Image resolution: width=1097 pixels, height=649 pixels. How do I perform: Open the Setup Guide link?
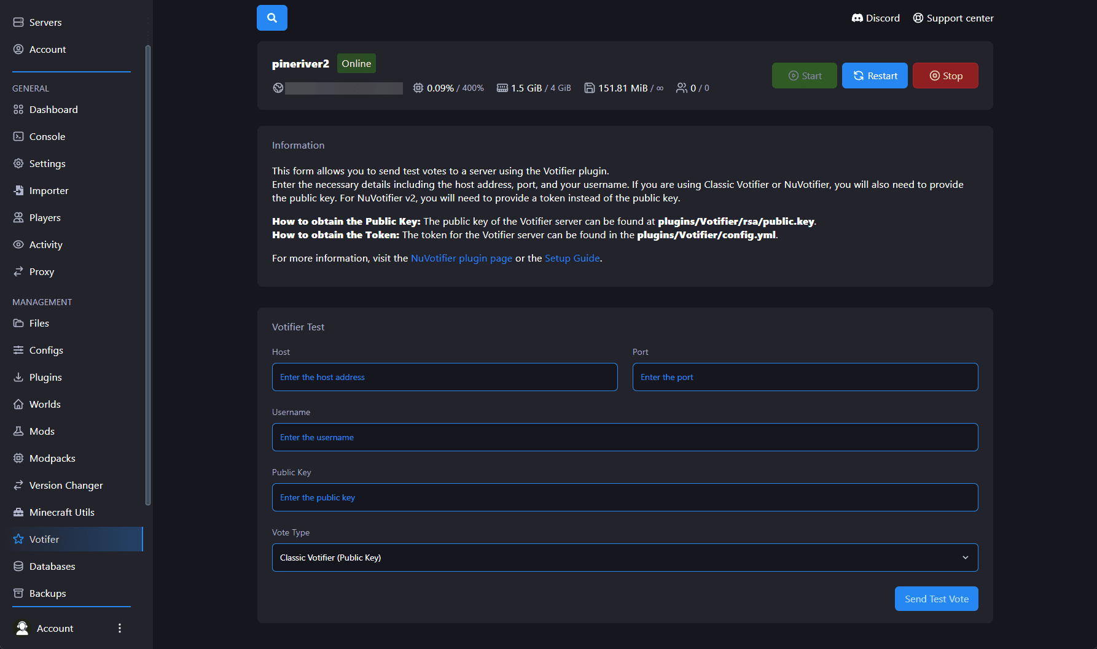[572, 258]
